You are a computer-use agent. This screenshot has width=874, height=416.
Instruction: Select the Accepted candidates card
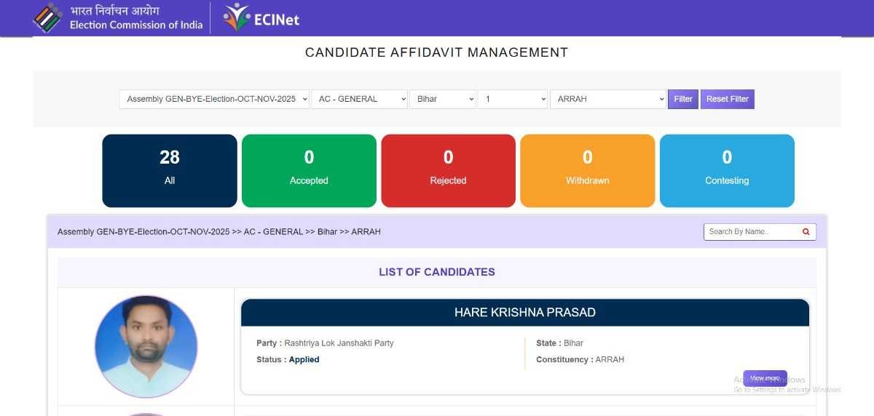(x=309, y=171)
